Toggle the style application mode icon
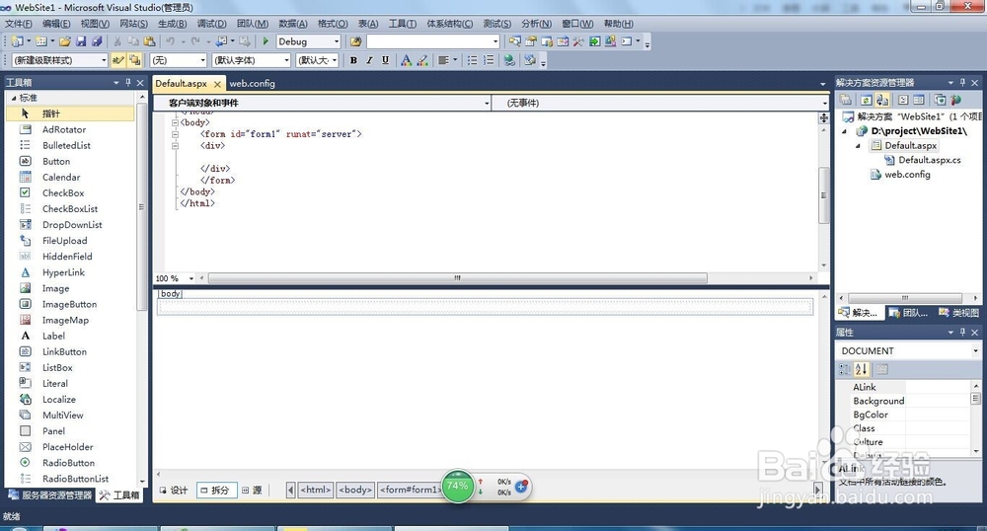987x531 pixels. (117, 60)
